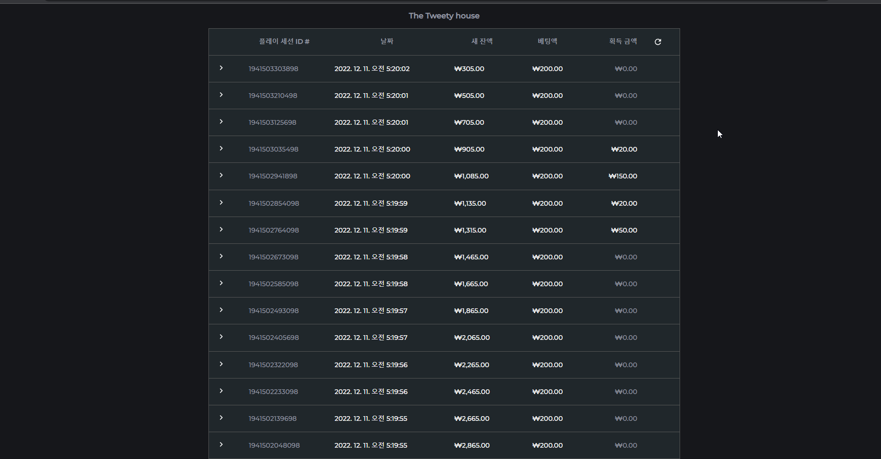Select session ID 1941502854098

274,203
